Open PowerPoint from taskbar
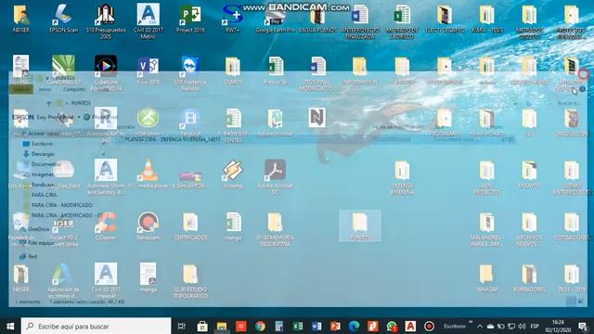 pos(335,326)
